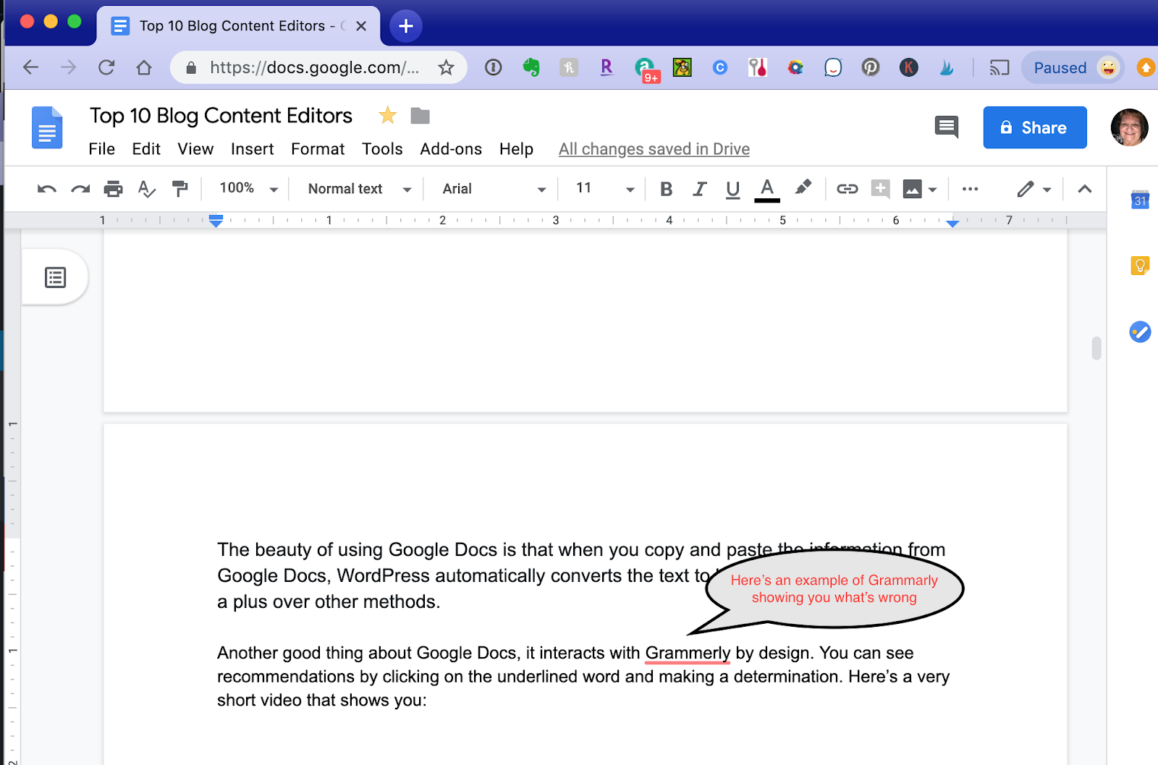
Task: Click the underlined word Grammerly
Action: tap(688, 653)
